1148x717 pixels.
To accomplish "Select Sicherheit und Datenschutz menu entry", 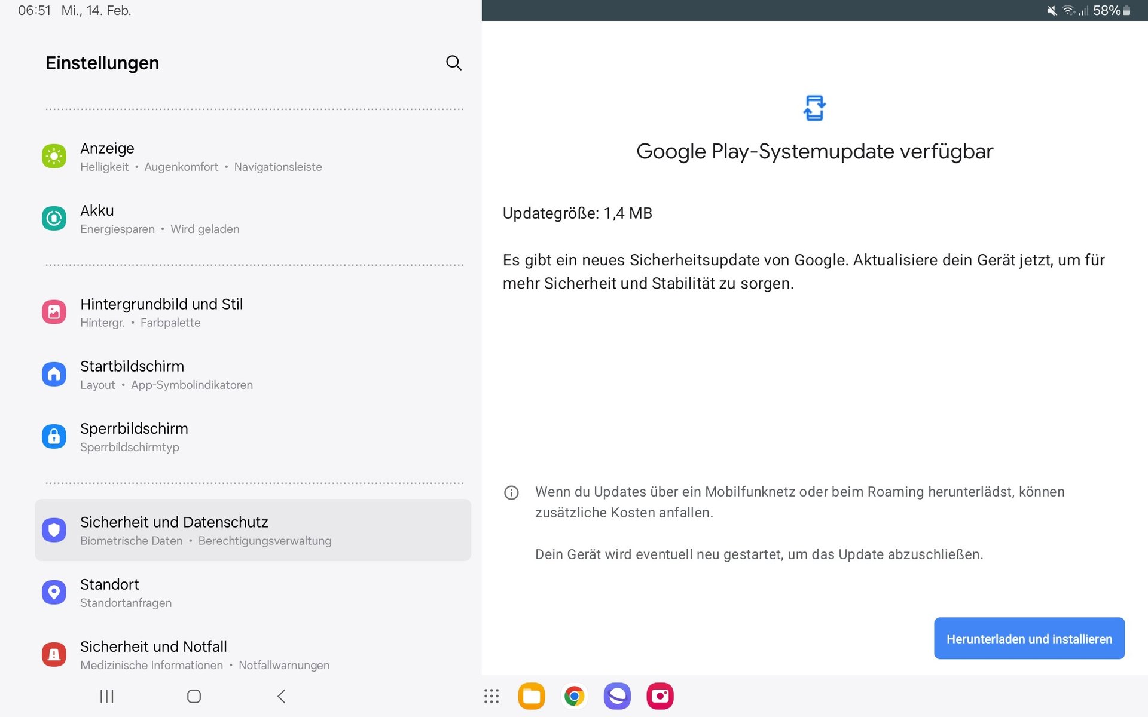I will 252,530.
